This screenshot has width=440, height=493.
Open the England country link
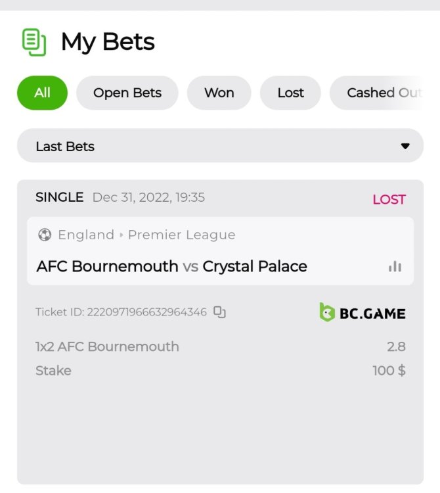[86, 235]
